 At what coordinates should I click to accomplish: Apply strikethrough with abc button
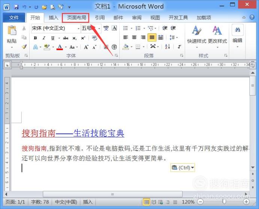tap(65, 38)
